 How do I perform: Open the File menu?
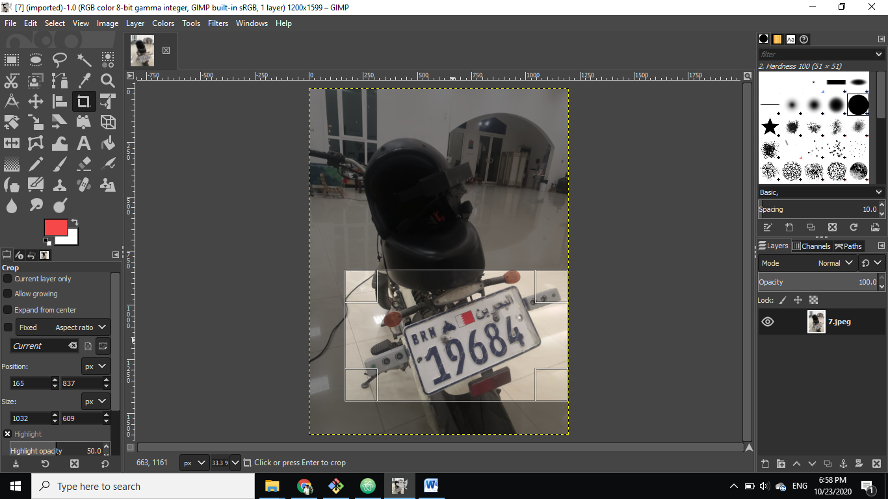point(10,23)
